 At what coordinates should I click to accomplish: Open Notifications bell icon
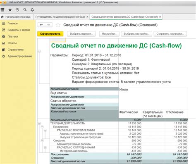click(x=32, y=10)
